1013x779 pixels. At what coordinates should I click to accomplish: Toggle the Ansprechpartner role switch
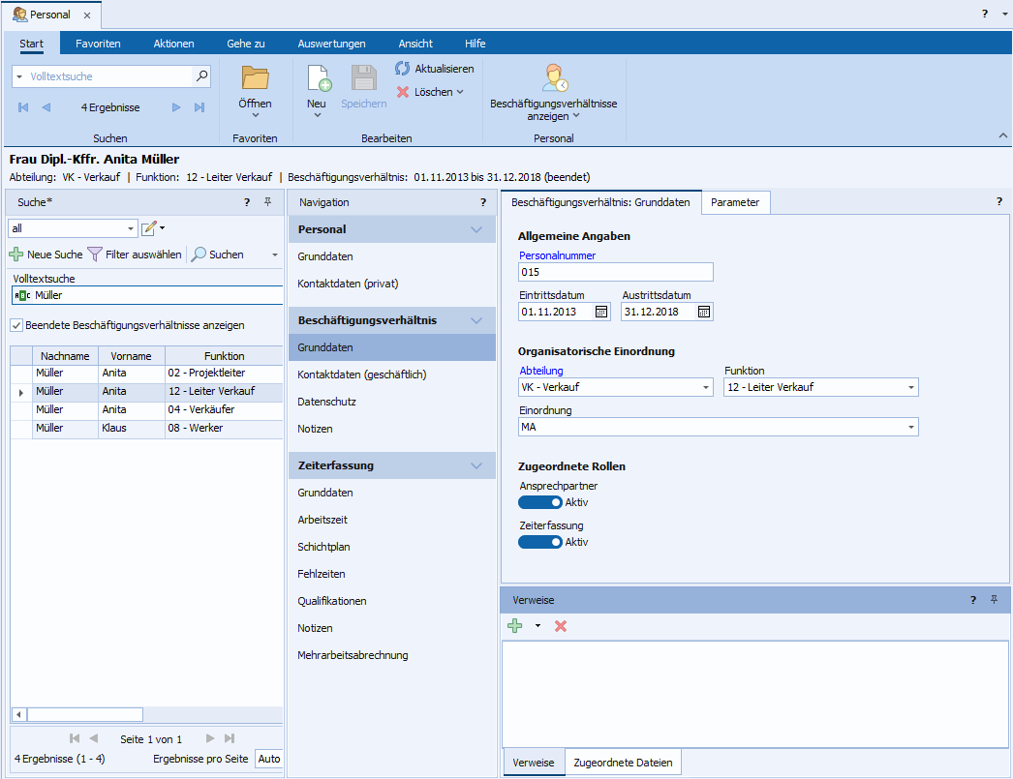tap(540, 502)
